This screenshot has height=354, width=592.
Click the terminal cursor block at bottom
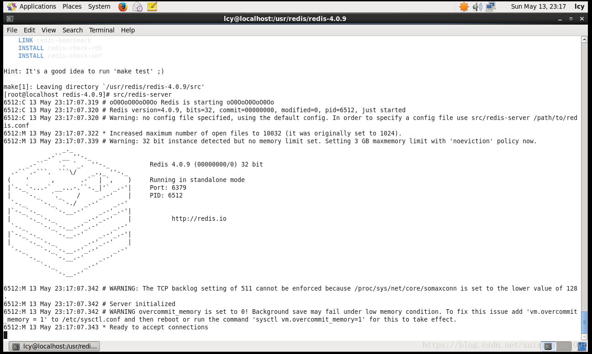pyautogui.click(x=5, y=335)
